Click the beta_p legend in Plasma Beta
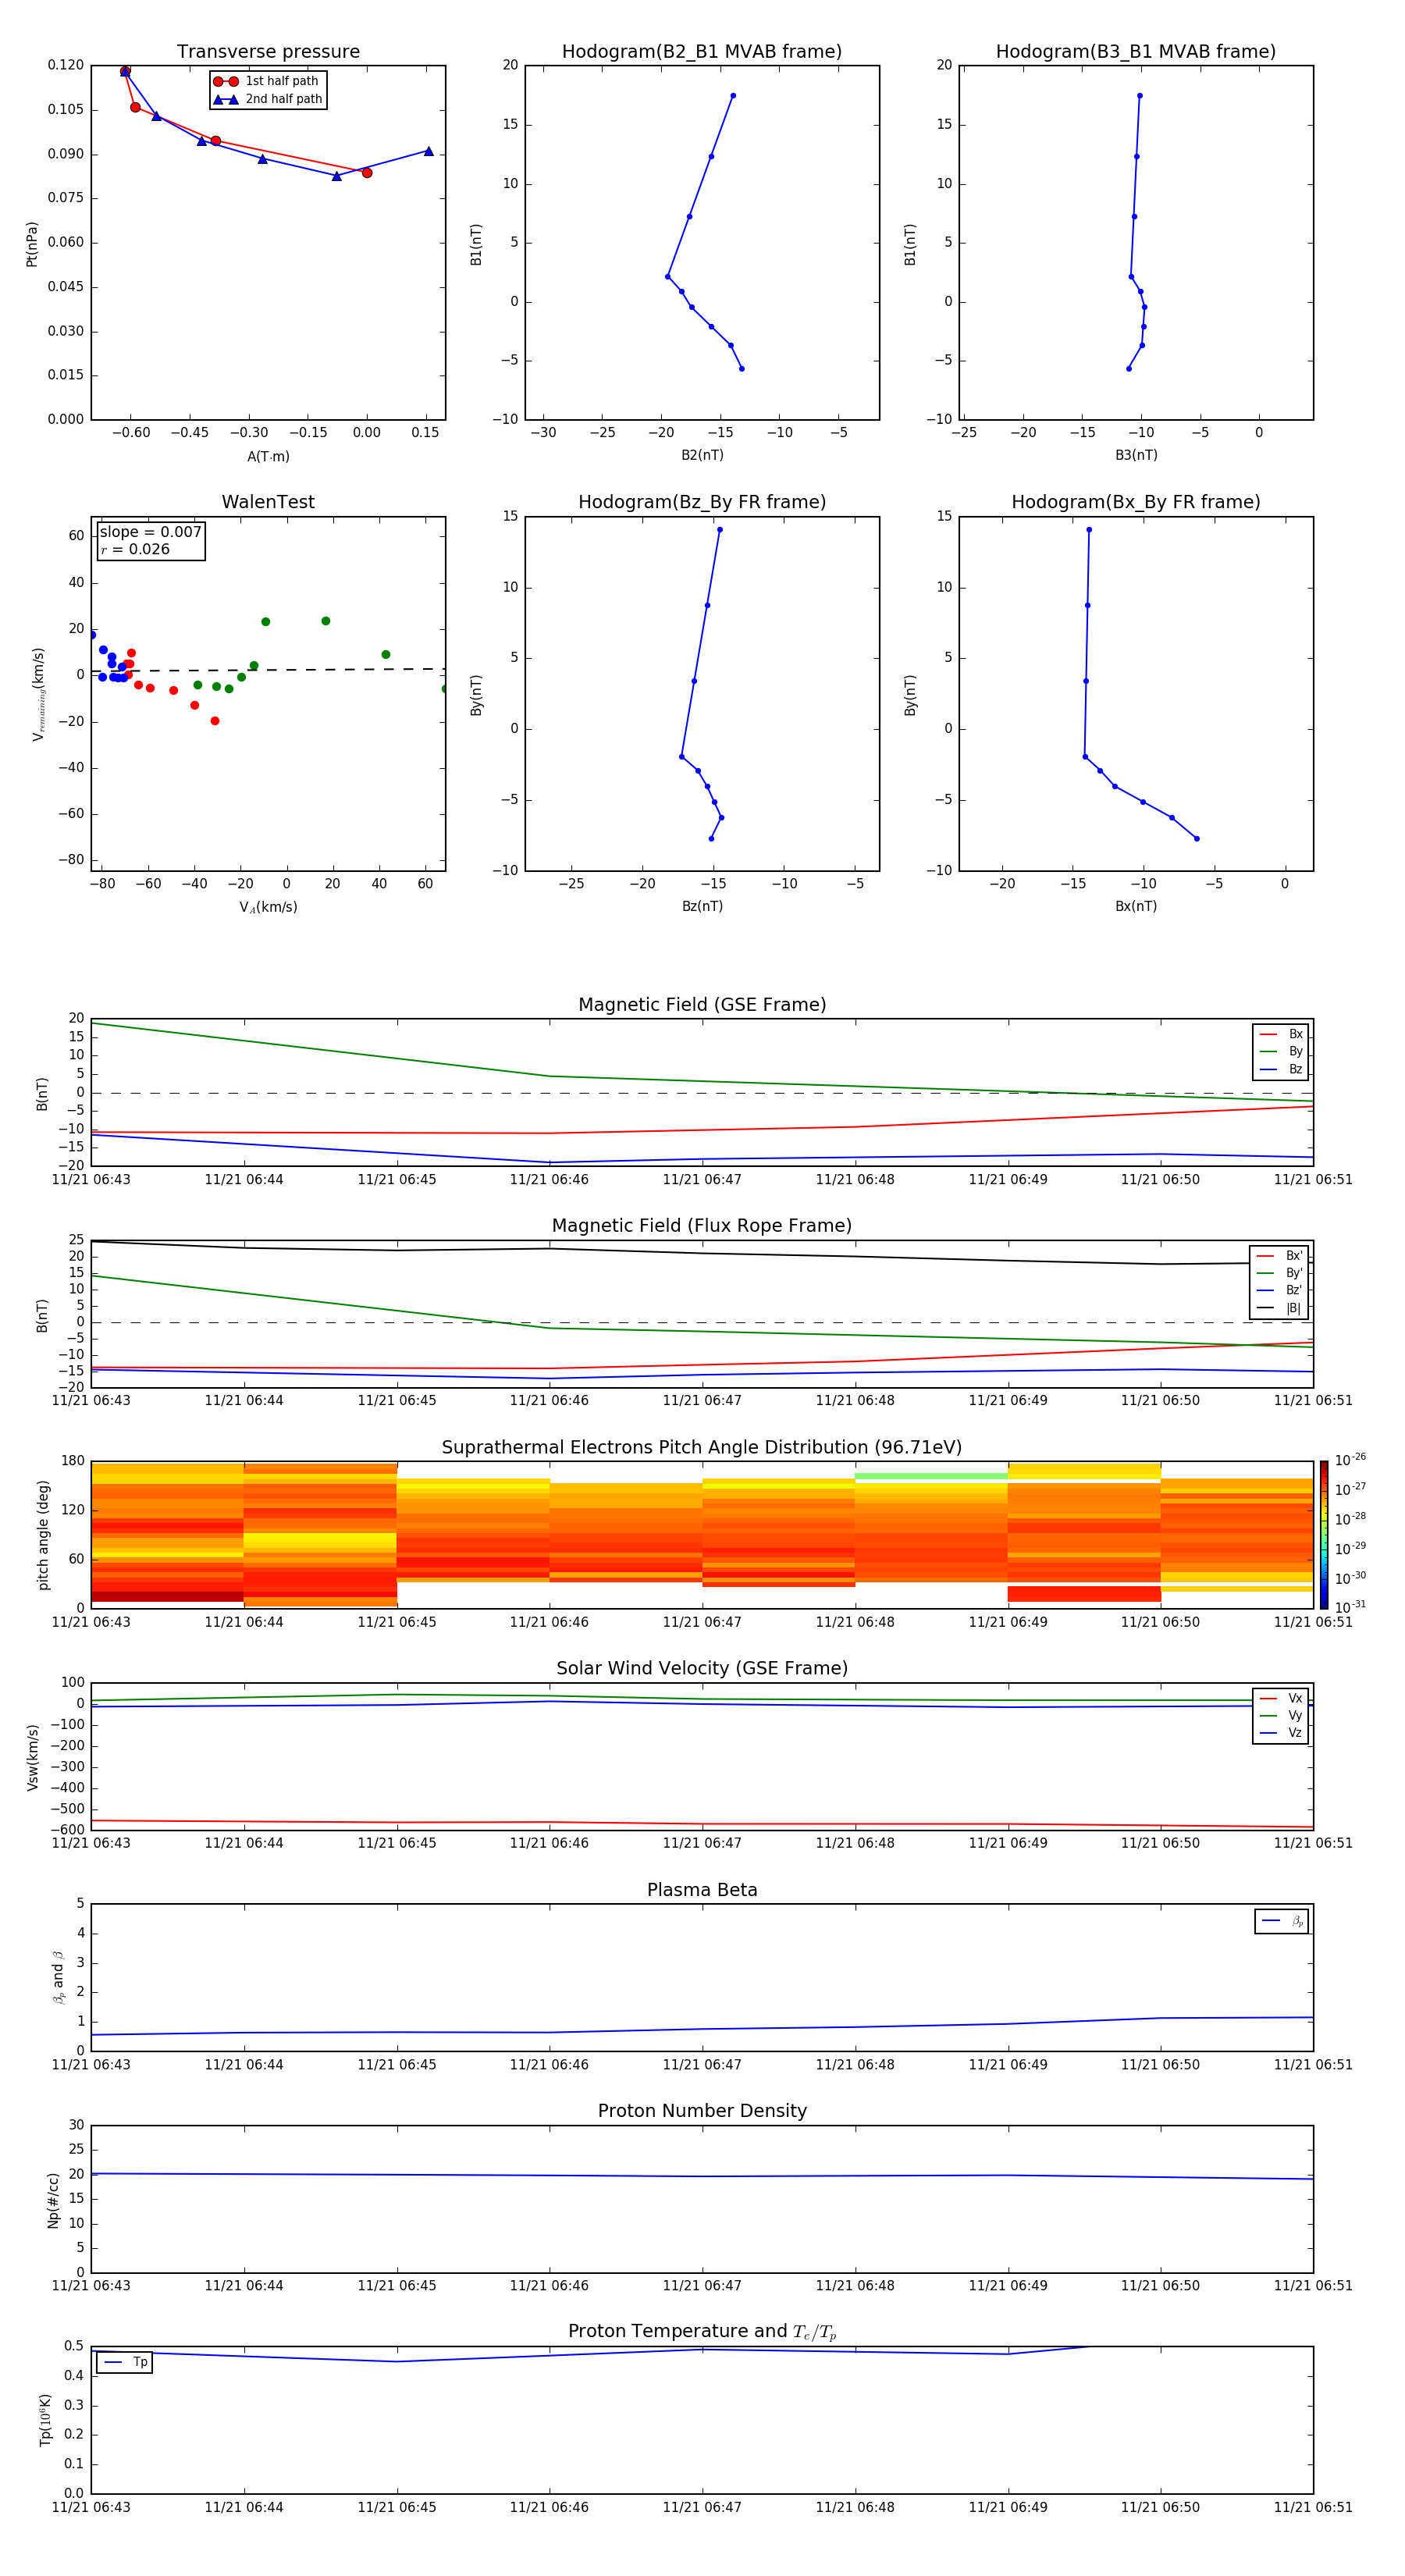1405x2576 pixels. click(x=1282, y=1921)
